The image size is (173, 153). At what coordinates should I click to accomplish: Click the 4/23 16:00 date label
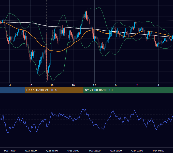pos(31,150)
